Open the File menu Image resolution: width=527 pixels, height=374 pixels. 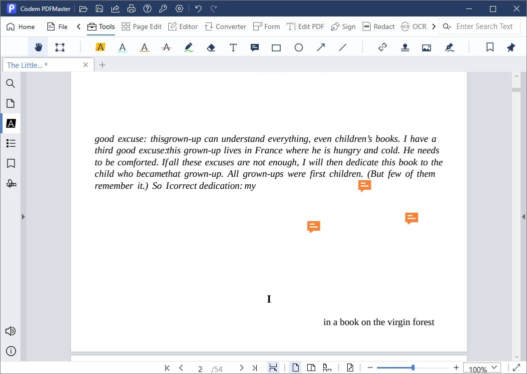coord(57,26)
